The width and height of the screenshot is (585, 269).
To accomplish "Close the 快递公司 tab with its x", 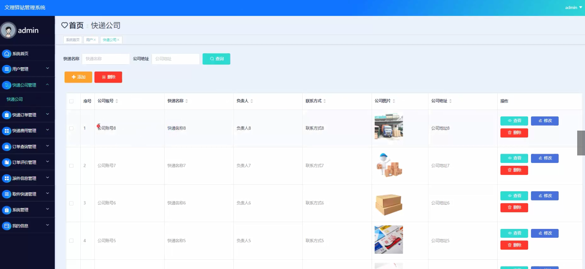I will (x=118, y=40).
